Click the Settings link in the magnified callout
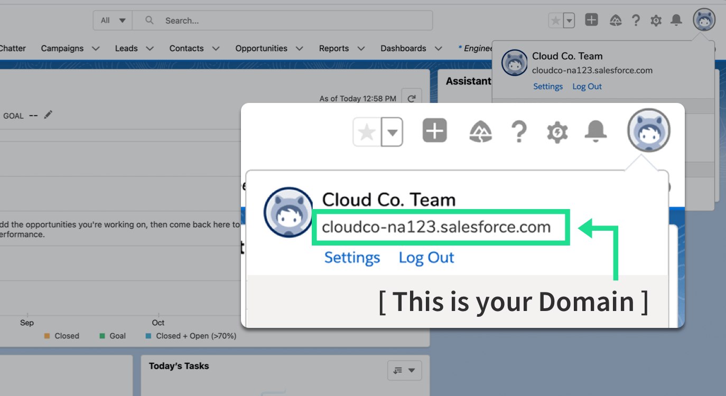Viewport: 726px width, 396px height. [x=352, y=258]
